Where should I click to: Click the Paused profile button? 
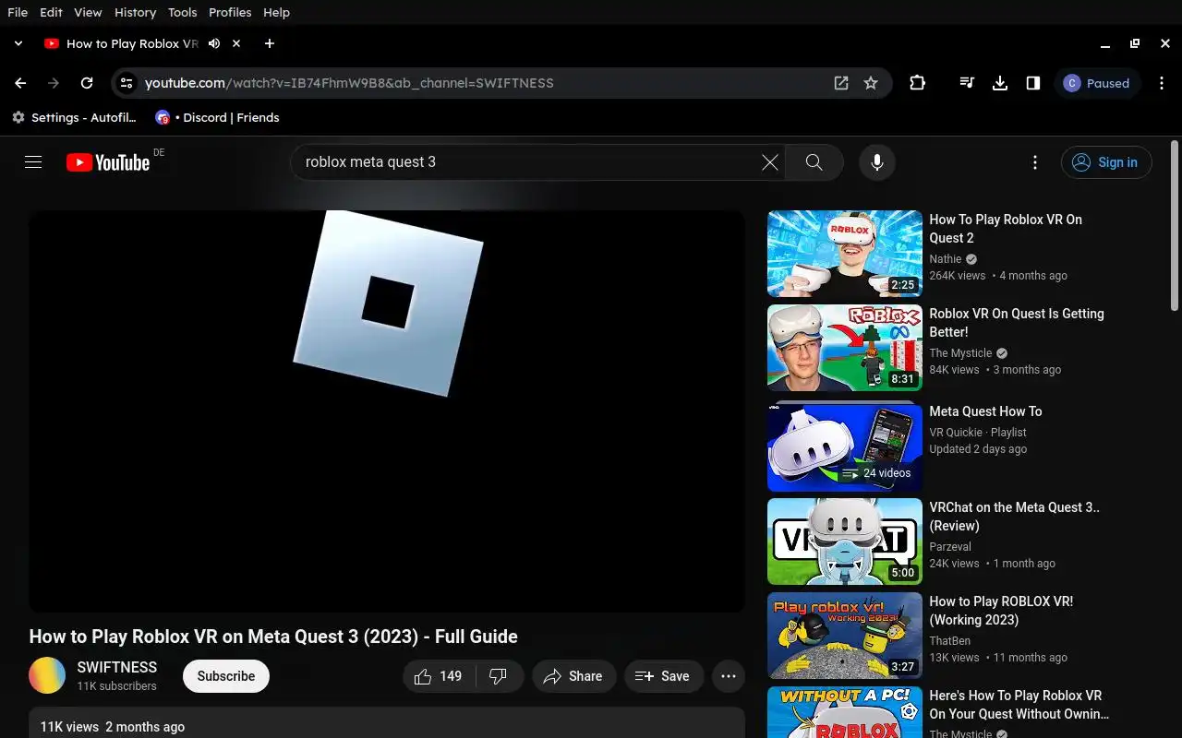(1098, 83)
